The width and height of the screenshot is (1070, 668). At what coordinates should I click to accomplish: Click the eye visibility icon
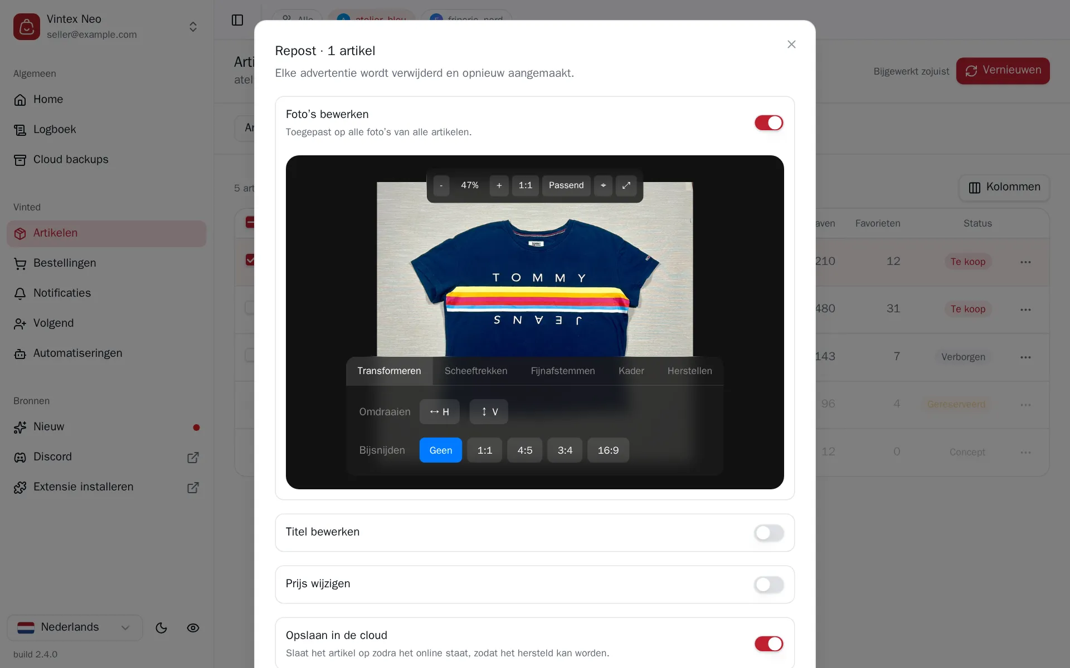[193, 628]
